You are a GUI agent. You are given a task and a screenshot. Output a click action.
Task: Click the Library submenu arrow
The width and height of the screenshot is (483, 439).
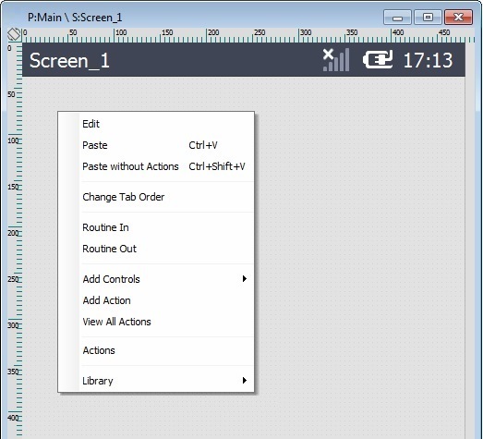245,381
